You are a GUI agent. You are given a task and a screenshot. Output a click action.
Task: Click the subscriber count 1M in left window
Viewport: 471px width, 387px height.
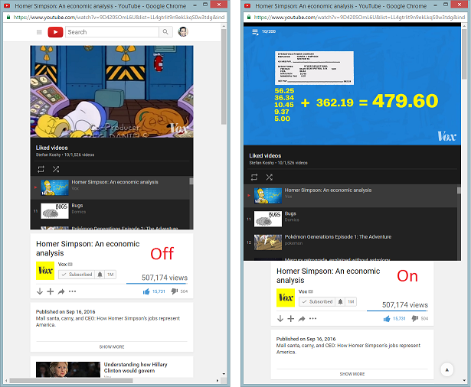tap(110, 275)
